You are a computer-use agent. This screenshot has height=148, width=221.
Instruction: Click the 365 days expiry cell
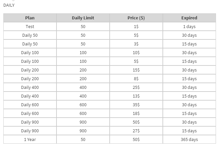(x=189, y=140)
